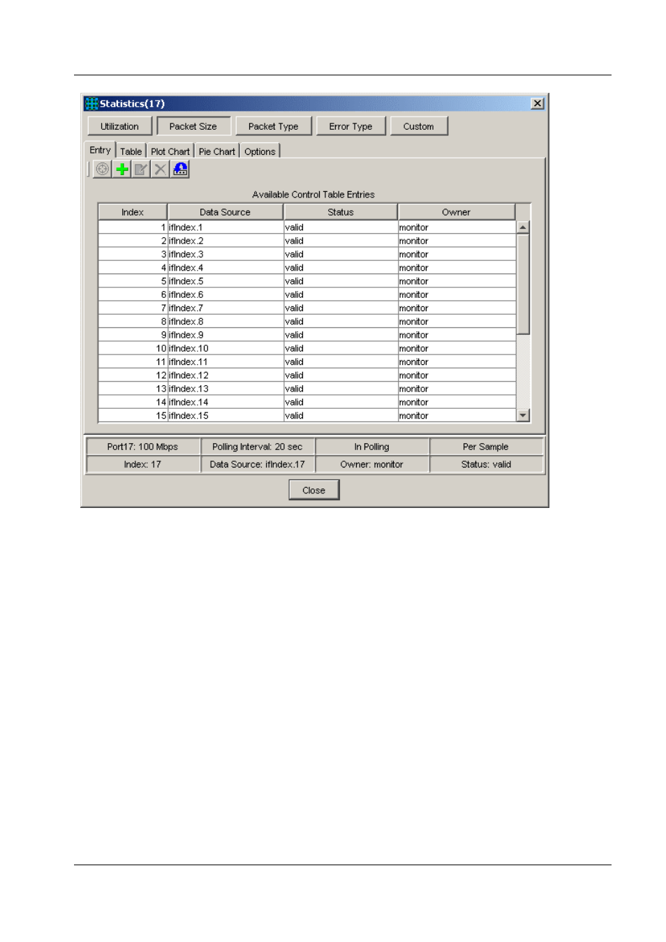Click the Data Source: ifIndex.17 field
This screenshot has width=666, height=942.
[x=258, y=464]
